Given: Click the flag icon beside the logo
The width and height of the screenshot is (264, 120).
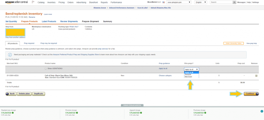Looking at the screenshot, I should [33, 2].
